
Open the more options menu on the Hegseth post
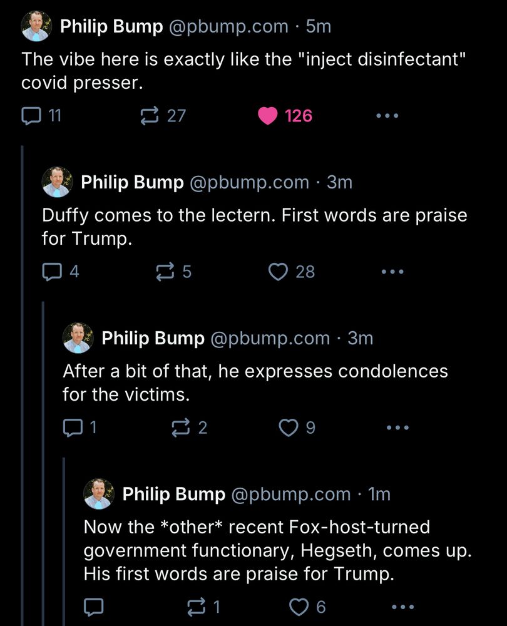[401, 606]
